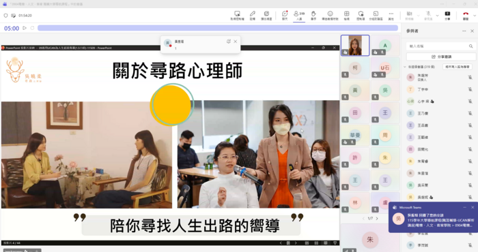Open breakout rooms
Screen dimensions: 478x252
pos(376,15)
